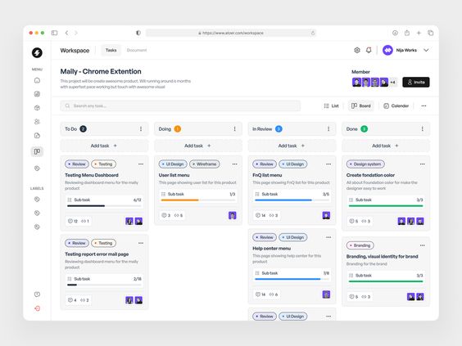
Task: Expand the Nija Works account dropdown
Action: pyautogui.click(x=426, y=51)
